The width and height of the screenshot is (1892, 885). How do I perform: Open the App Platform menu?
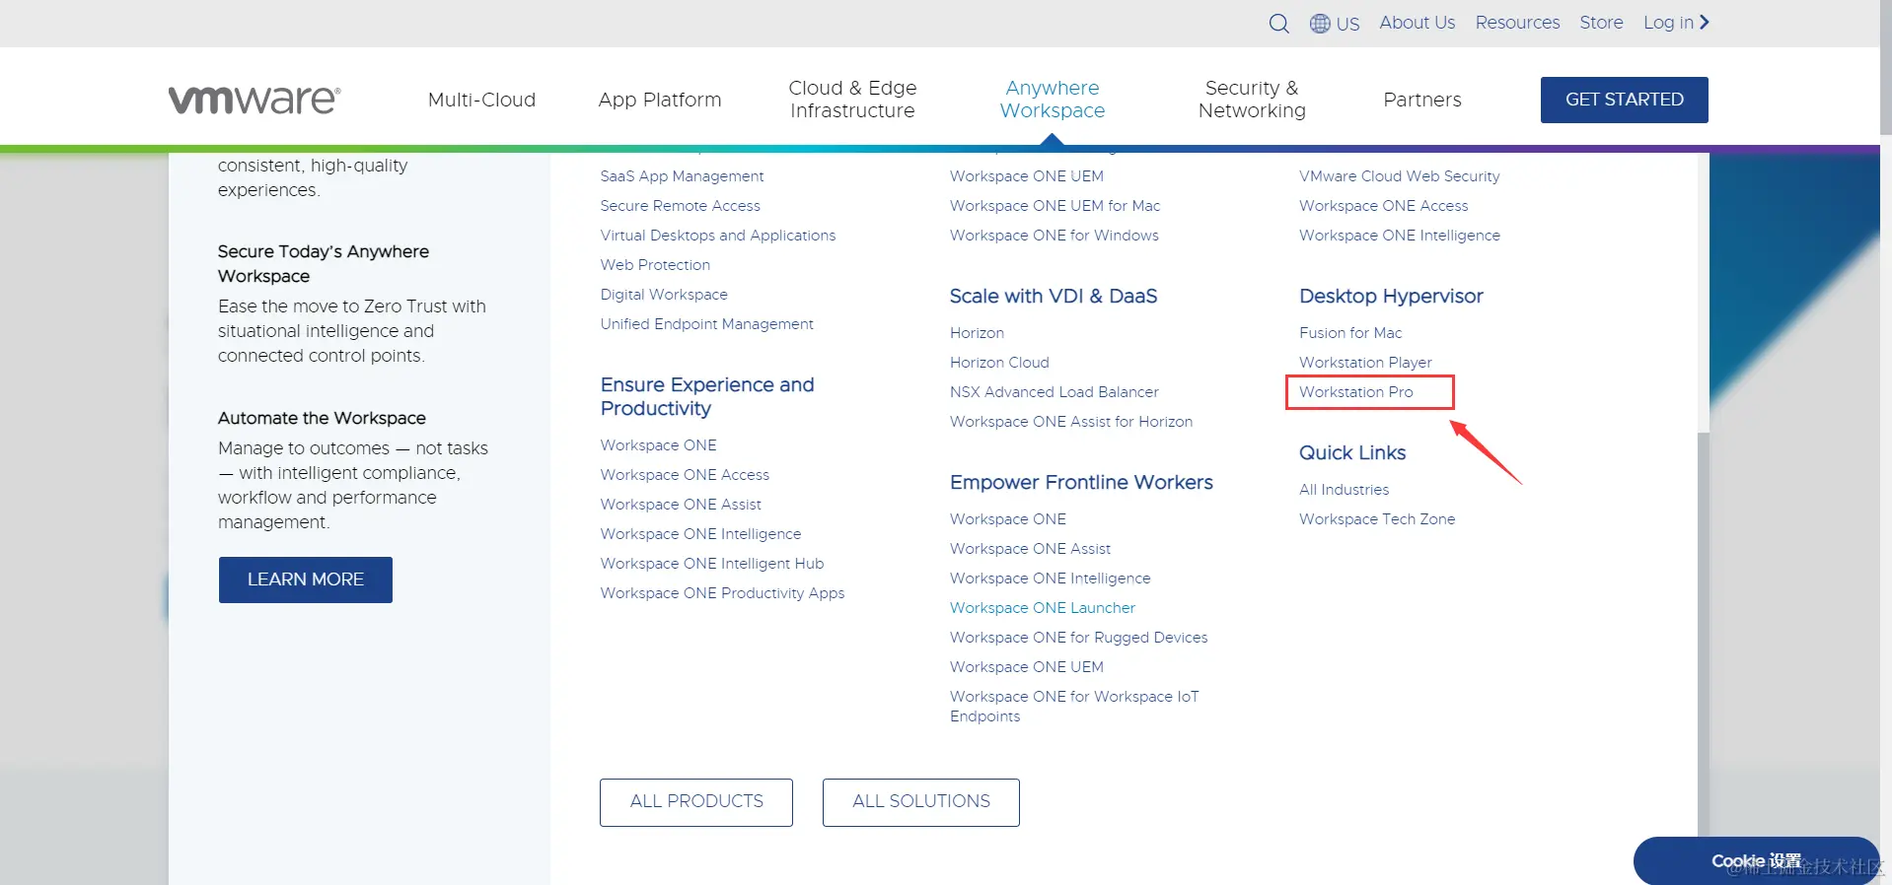click(x=659, y=100)
